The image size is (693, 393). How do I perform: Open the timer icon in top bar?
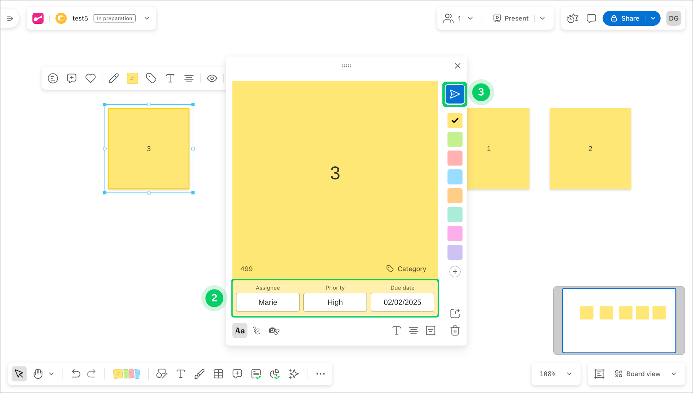click(x=572, y=18)
